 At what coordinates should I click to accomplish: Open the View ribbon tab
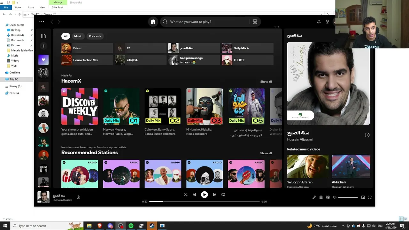42,7
